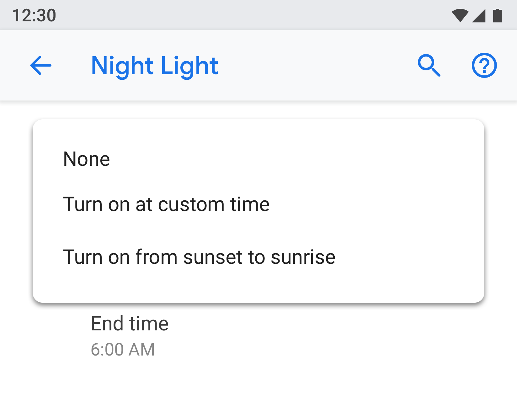The width and height of the screenshot is (517, 402).
Task: Tap empty status bar area right of the clock
Action: pos(251,15)
